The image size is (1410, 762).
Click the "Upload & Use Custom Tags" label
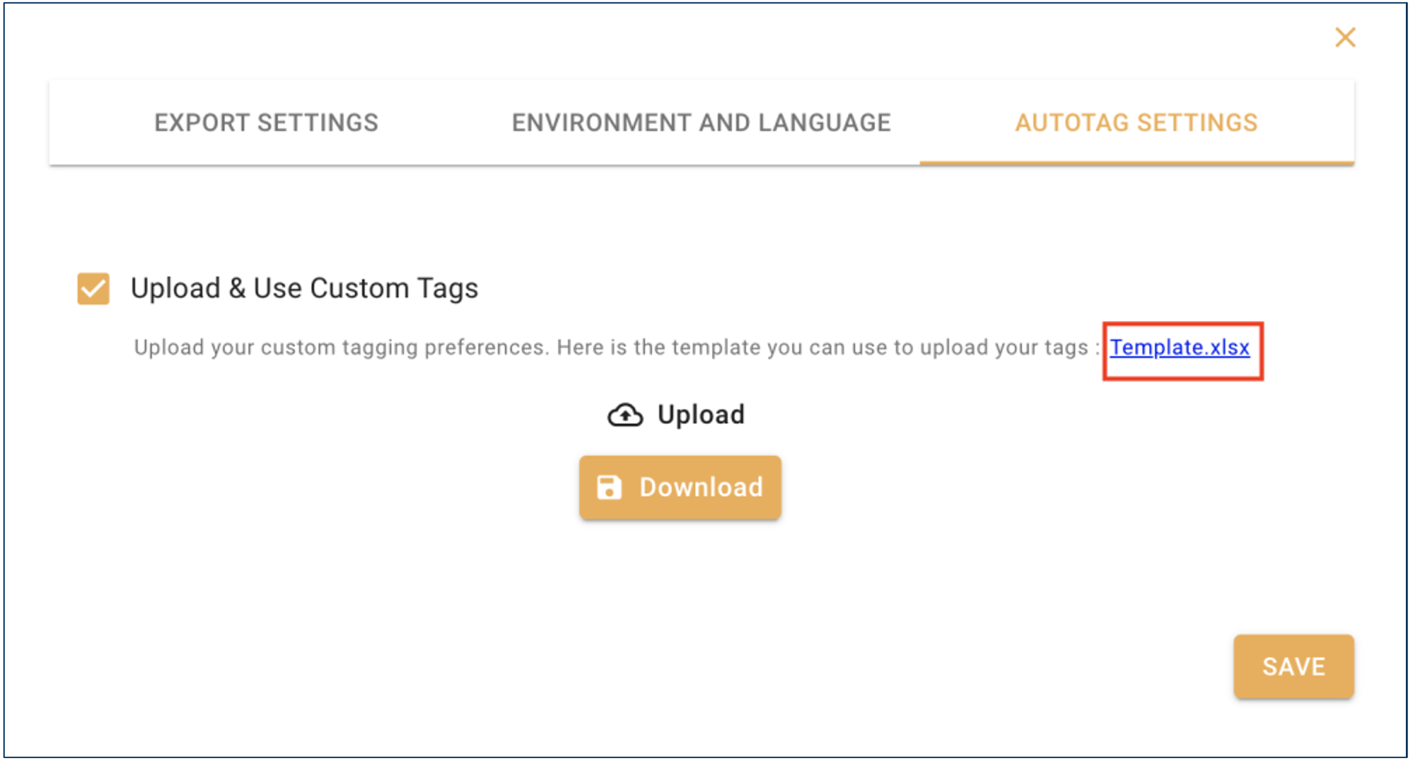[x=304, y=289]
